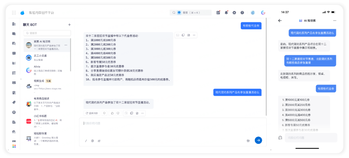The height and width of the screenshot is (158, 349).
Task: Click the # topic icon in input box
Action: tap(99, 141)
